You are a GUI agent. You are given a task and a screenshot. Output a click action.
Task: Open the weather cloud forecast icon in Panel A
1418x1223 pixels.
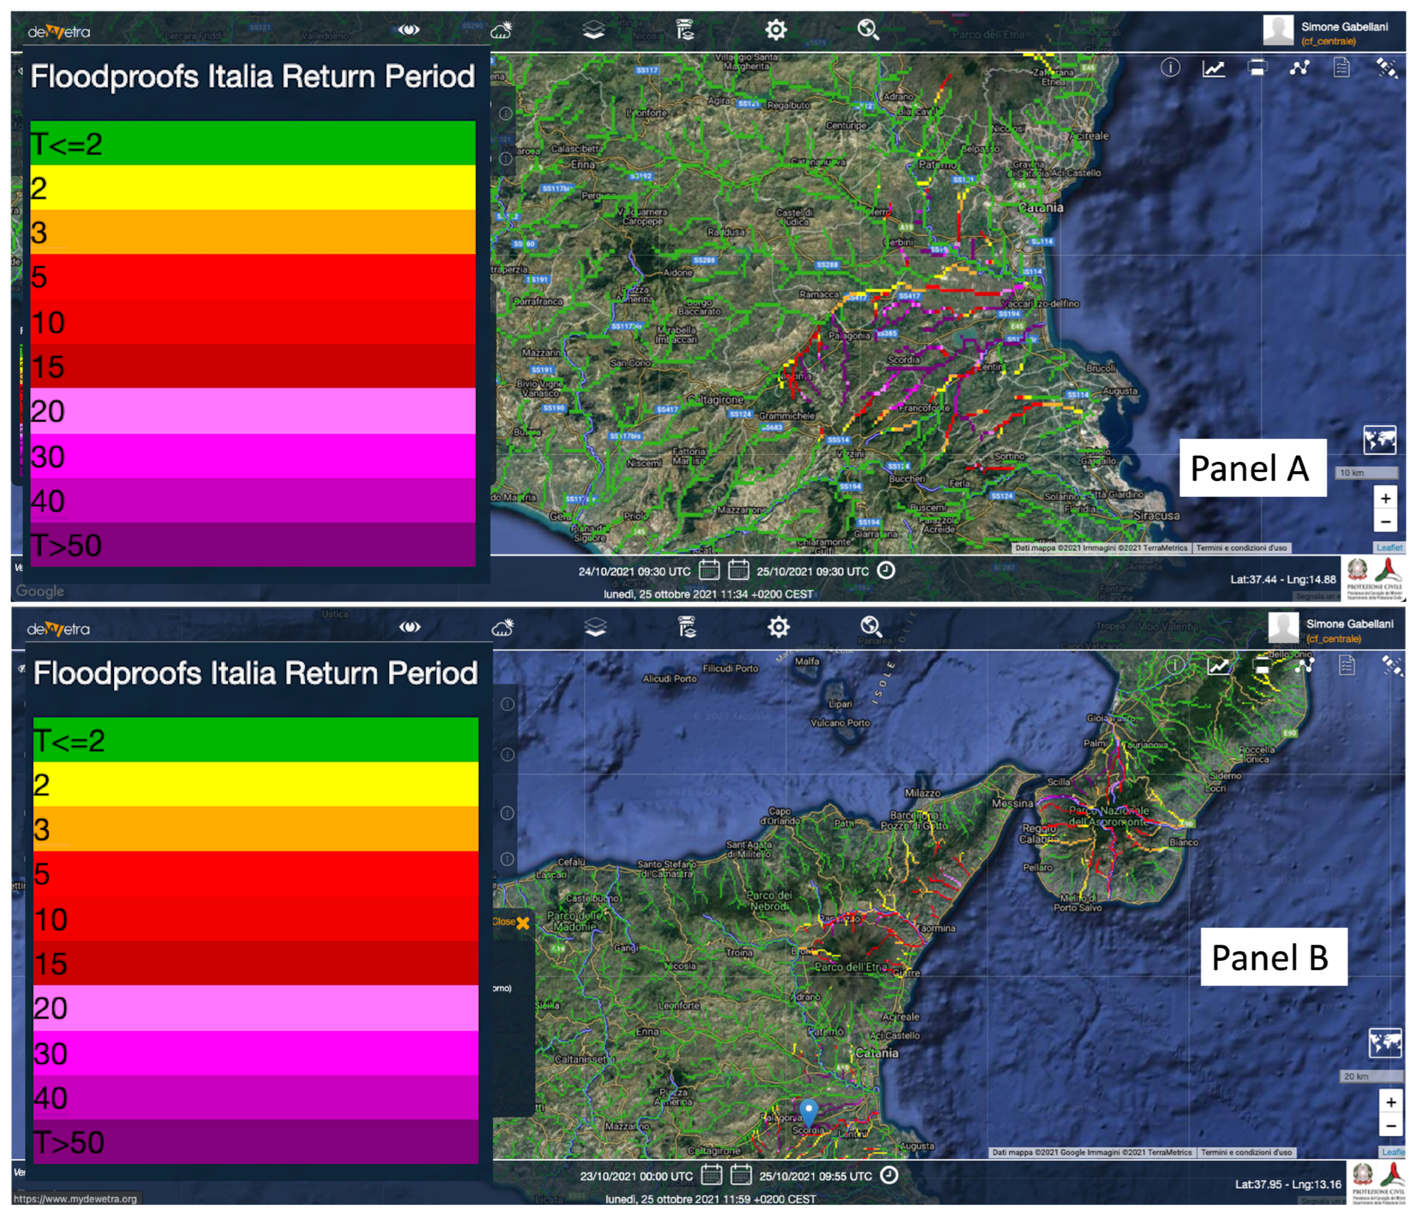(501, 29)
